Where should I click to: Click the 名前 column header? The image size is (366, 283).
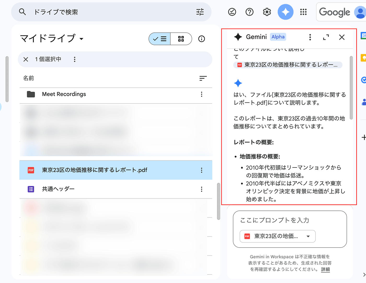pos(28,78)
